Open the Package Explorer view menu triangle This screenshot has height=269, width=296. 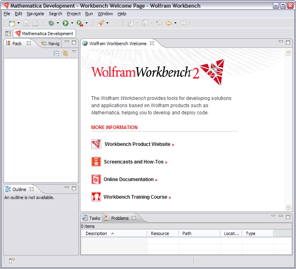tap(74, 52)
